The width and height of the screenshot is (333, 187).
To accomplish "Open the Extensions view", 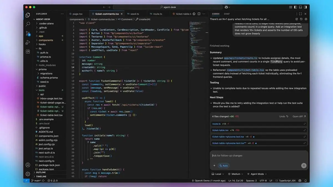I will (x=27, y=52).
